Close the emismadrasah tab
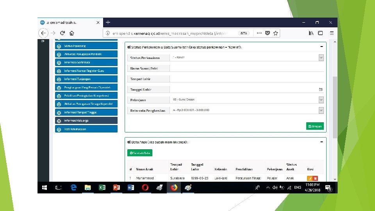Screen dimensions: 375x211 coord(98,23)
